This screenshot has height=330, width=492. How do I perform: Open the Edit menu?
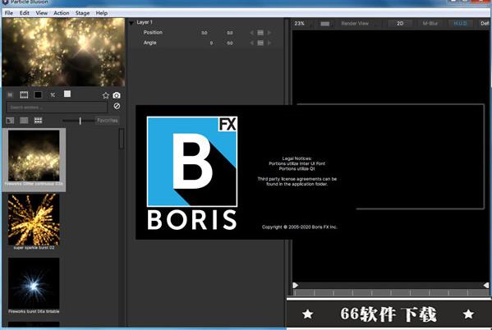[x=24, y=13]
